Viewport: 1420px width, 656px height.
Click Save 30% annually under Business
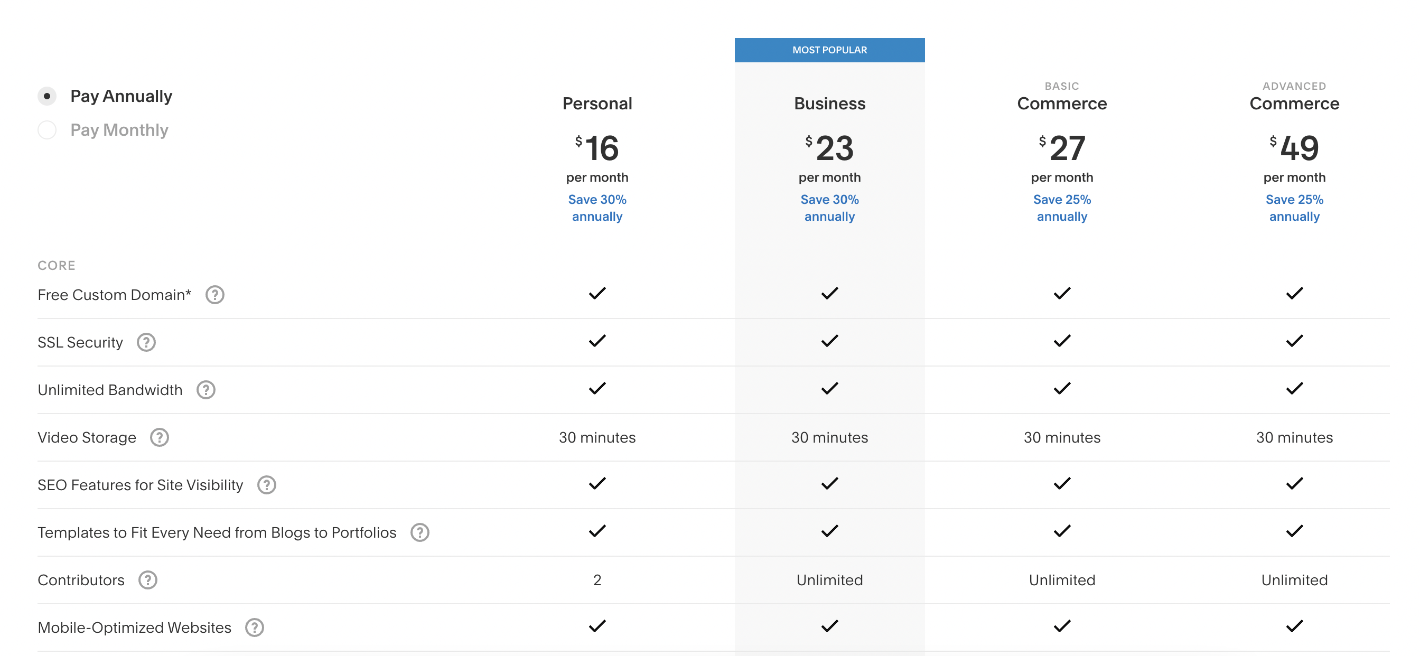[x=829, y=208]
